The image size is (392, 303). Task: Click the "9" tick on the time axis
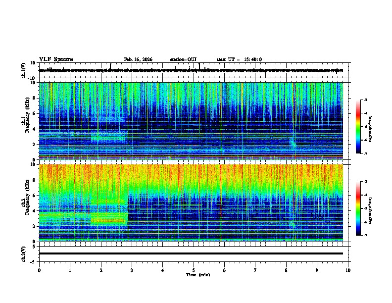click(317, 270)
